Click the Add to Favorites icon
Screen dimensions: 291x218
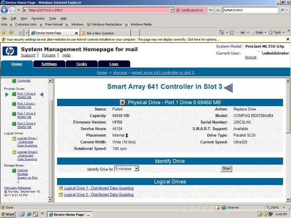(11, 32)
